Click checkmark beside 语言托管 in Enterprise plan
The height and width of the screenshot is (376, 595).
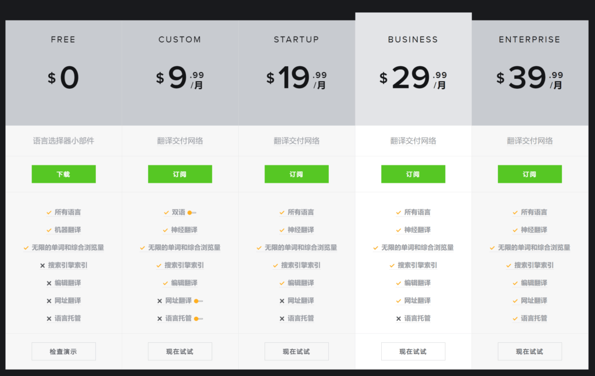click(515, 319)
